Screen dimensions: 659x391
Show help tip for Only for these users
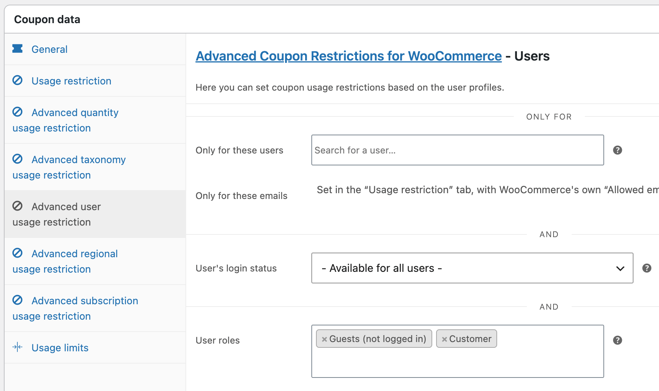pos(618,150)
